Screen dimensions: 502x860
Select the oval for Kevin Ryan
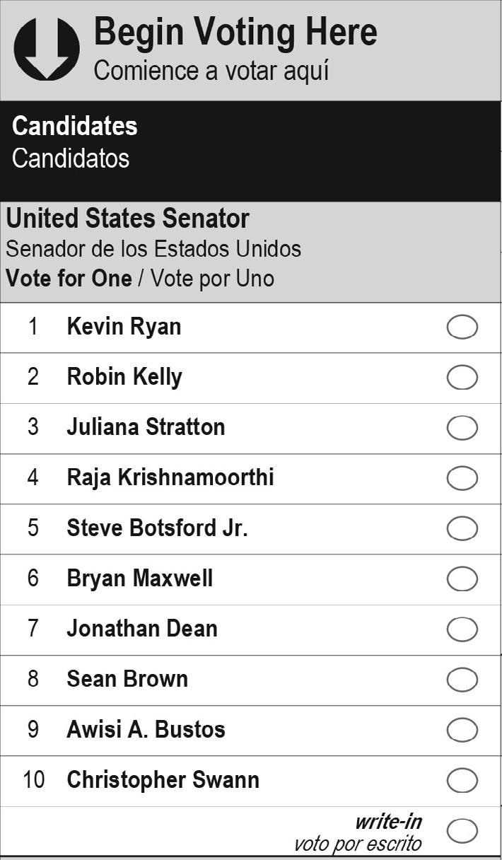[462, 327]
